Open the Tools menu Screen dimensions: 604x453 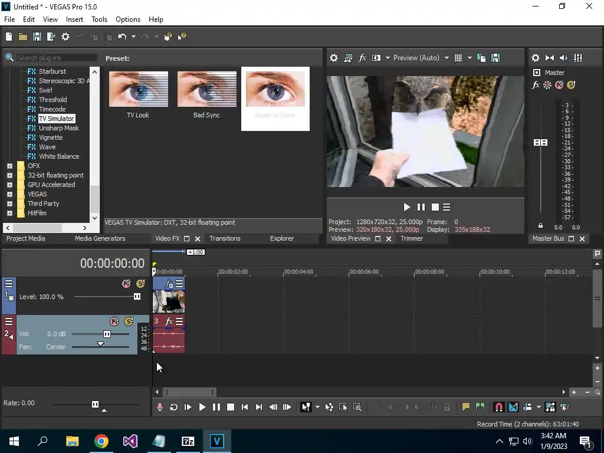pos(99,19)
